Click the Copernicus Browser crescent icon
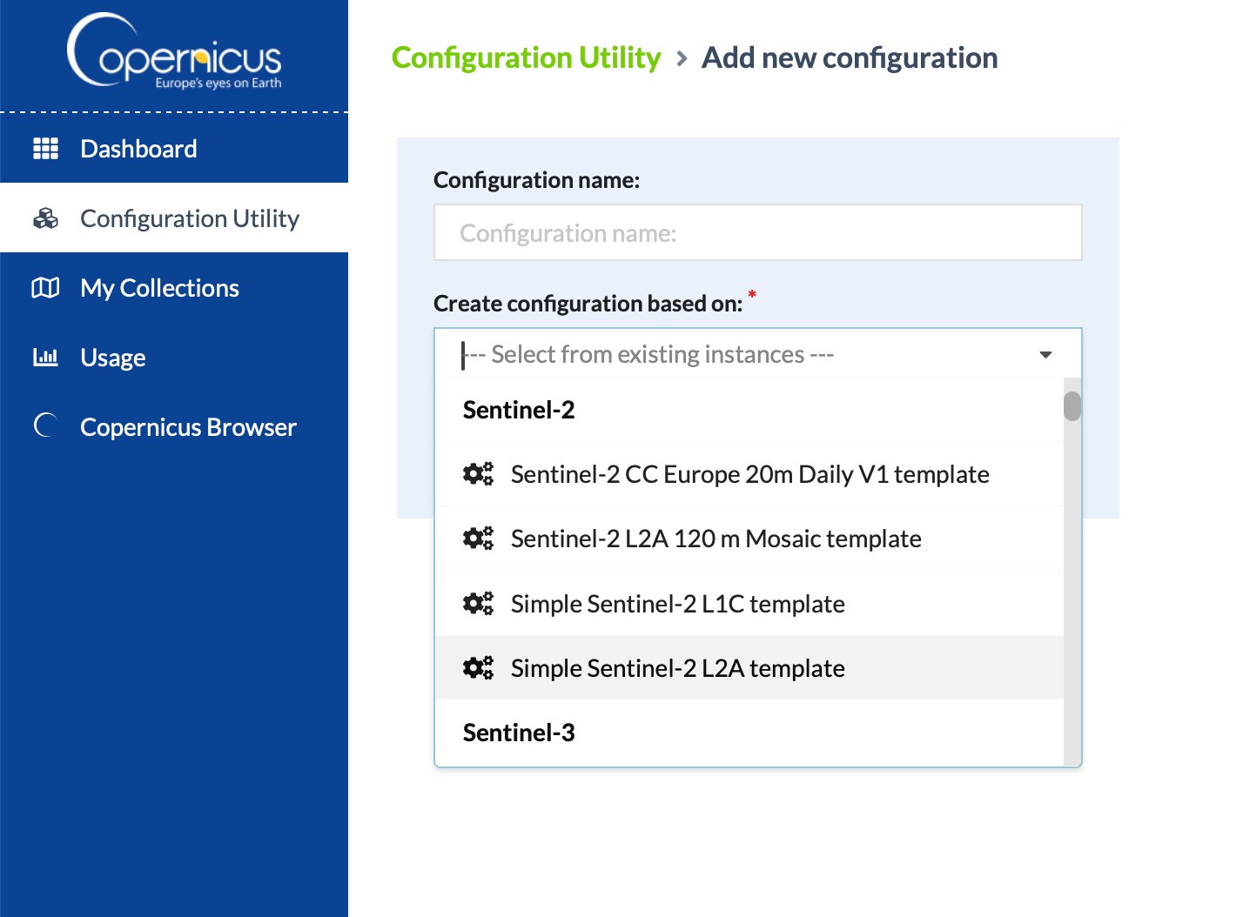This screenshot has height=917, width=1243. point(45,425)
